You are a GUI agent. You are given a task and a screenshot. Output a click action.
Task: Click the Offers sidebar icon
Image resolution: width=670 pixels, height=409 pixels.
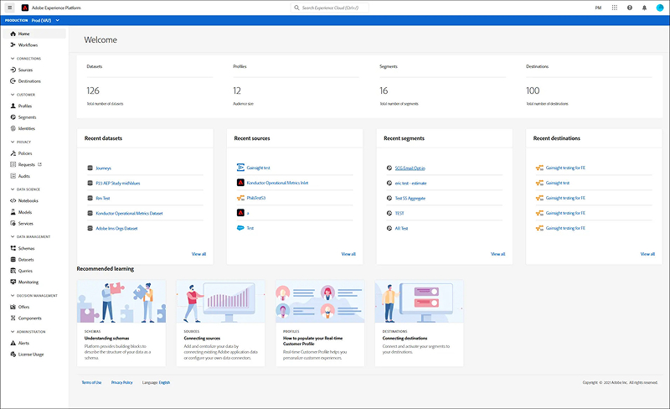coord(13,307)
